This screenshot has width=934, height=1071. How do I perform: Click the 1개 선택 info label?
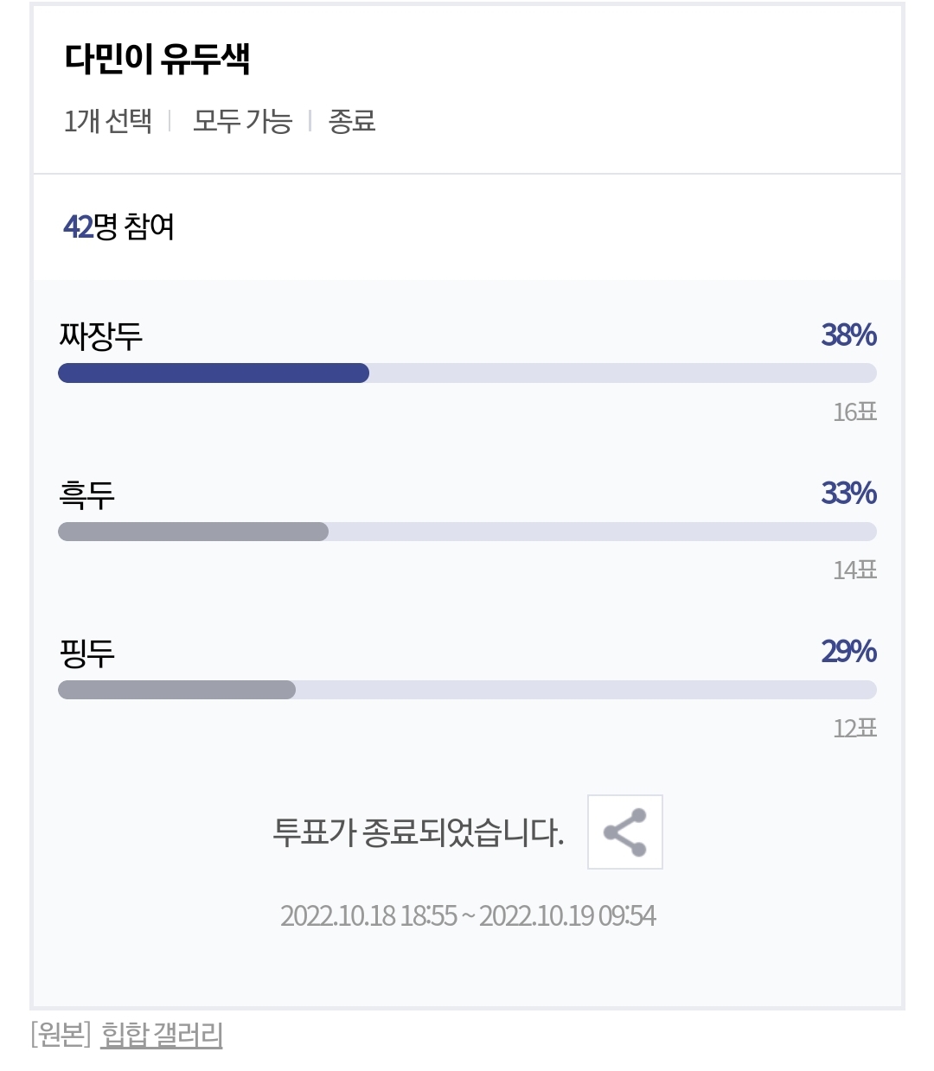[x=108, y=121]
